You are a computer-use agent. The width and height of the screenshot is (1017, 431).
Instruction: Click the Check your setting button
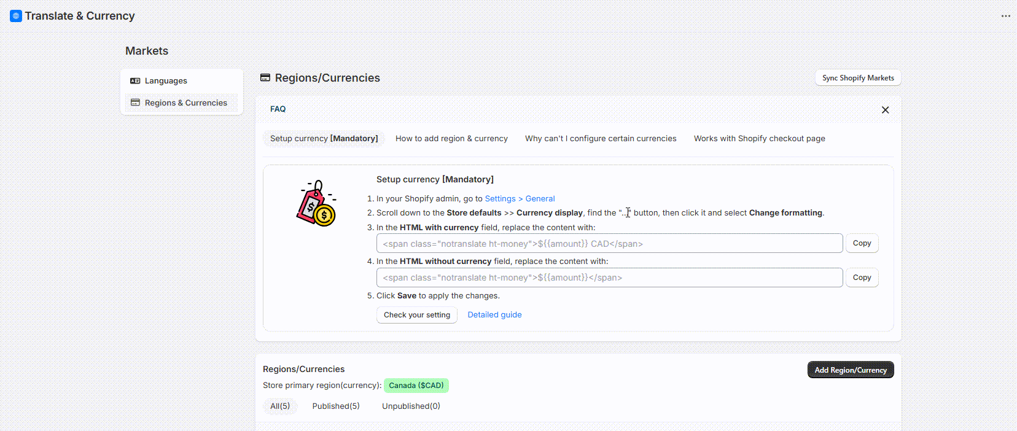tap(417, 315)
